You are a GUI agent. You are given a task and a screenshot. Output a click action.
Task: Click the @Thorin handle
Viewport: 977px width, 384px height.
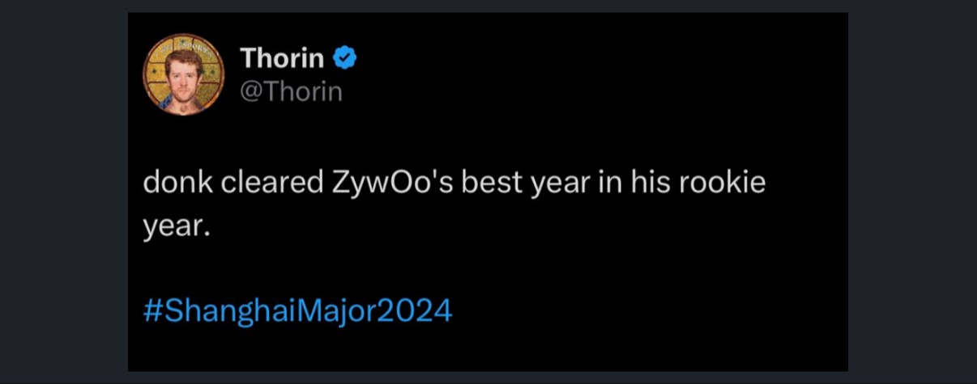[x=291, y=92]
